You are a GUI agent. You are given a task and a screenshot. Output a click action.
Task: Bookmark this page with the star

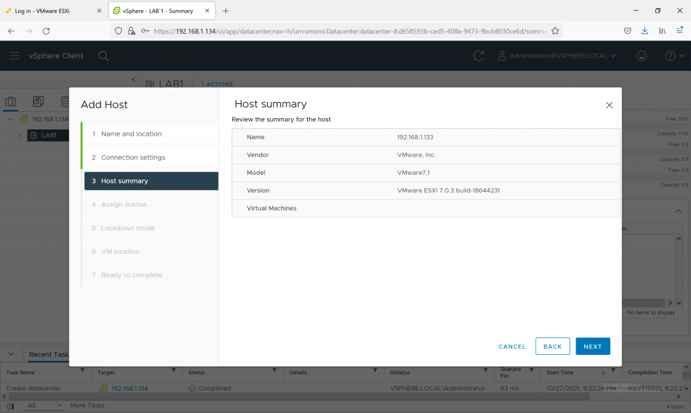pyautogui.click(x=555, y=31)
